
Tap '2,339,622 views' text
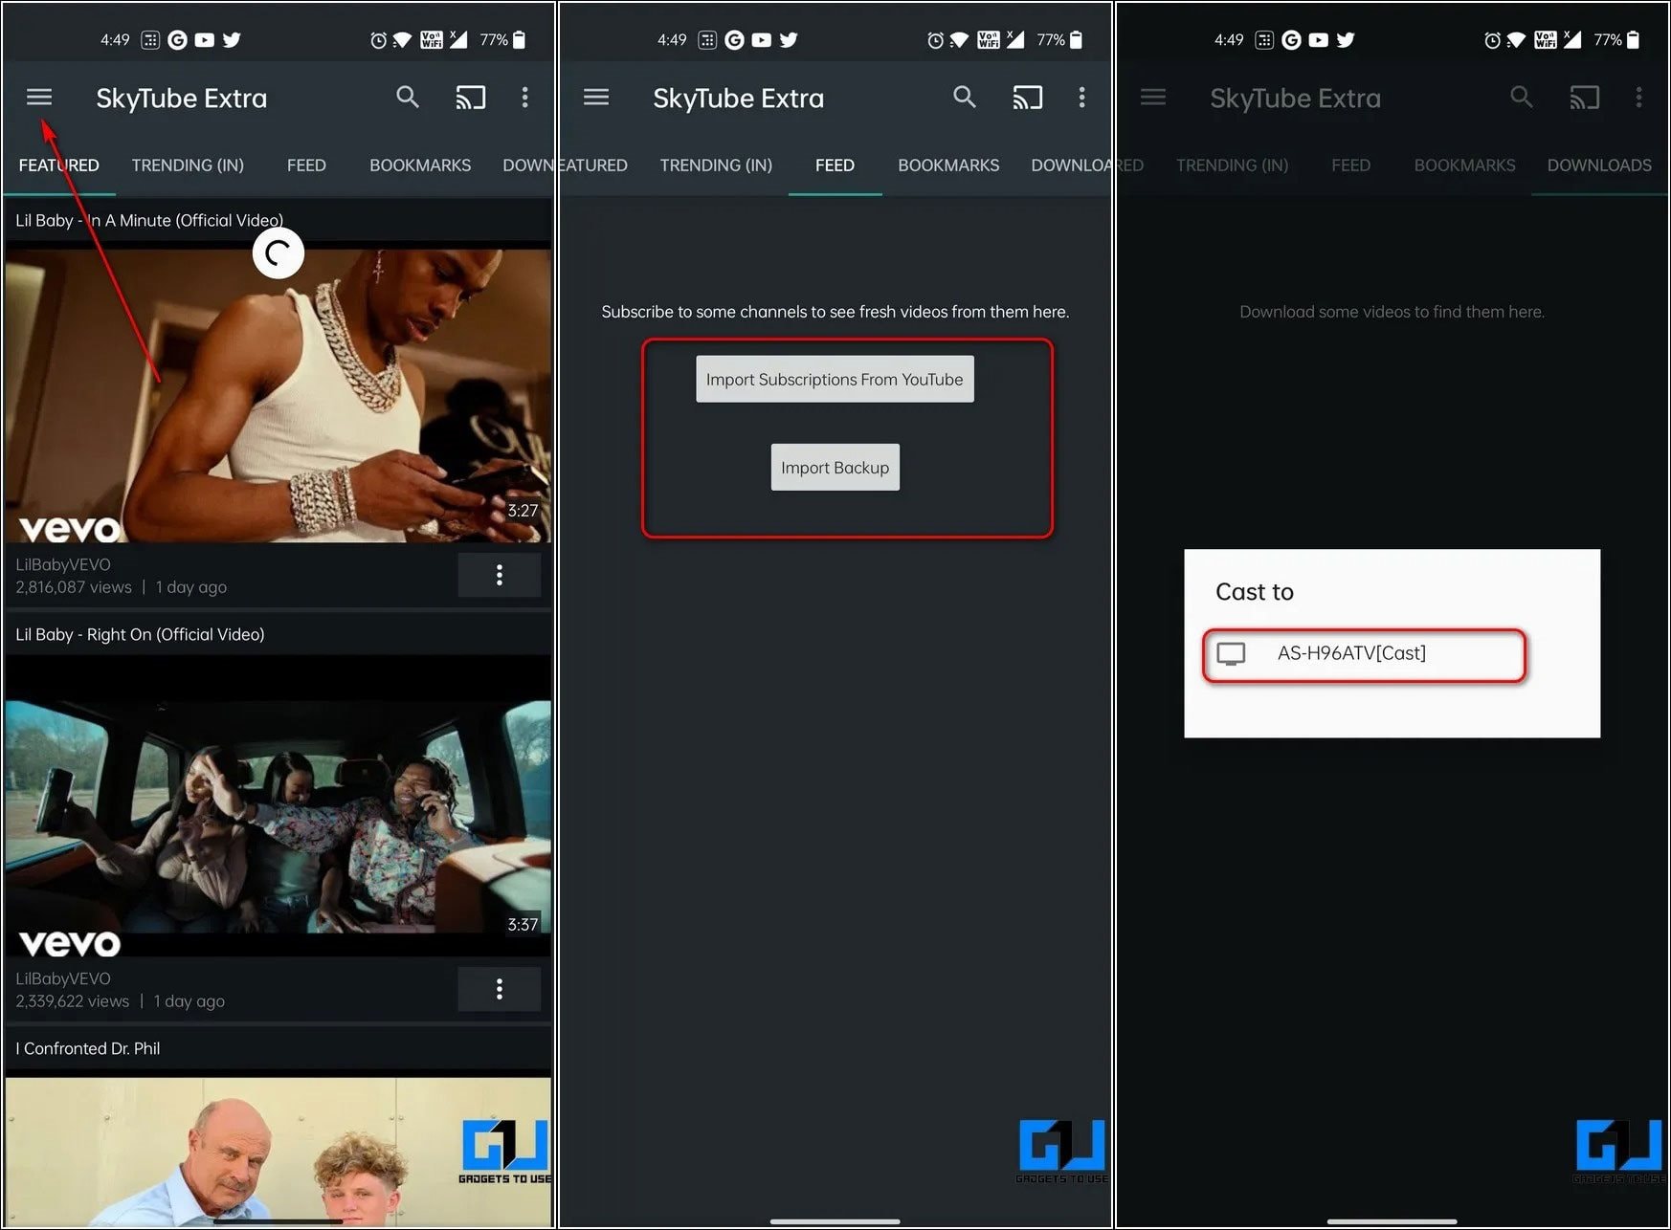(x=73, y=1001)
